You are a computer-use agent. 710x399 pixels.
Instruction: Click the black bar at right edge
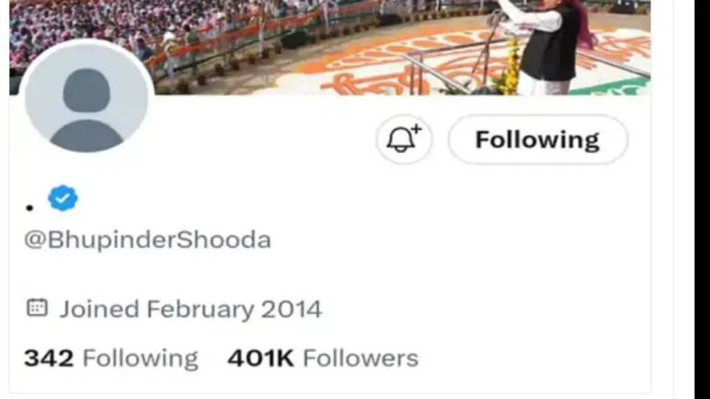pos(702,199)
